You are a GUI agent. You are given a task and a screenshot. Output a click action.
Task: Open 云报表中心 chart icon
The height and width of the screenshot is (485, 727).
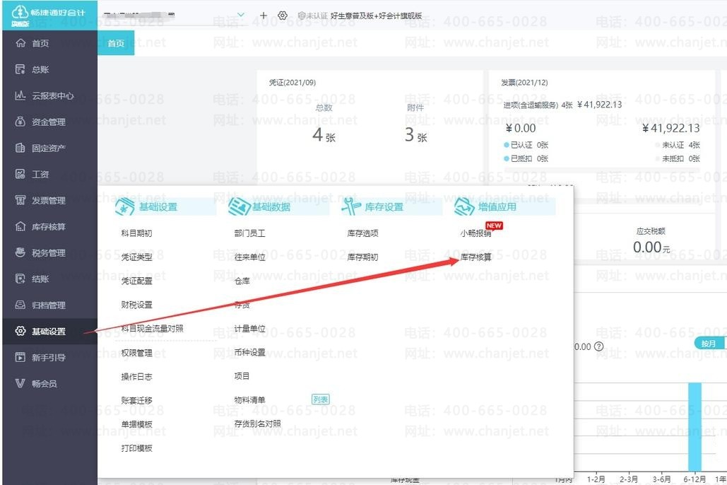[20, 95]
